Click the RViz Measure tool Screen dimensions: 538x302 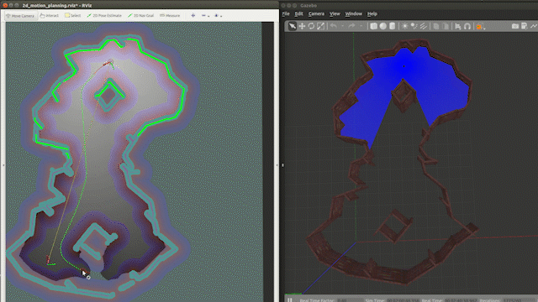170,16
